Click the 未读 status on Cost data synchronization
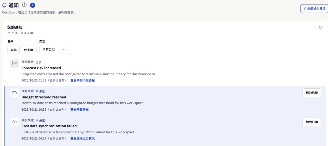 (x=40, y=120)
